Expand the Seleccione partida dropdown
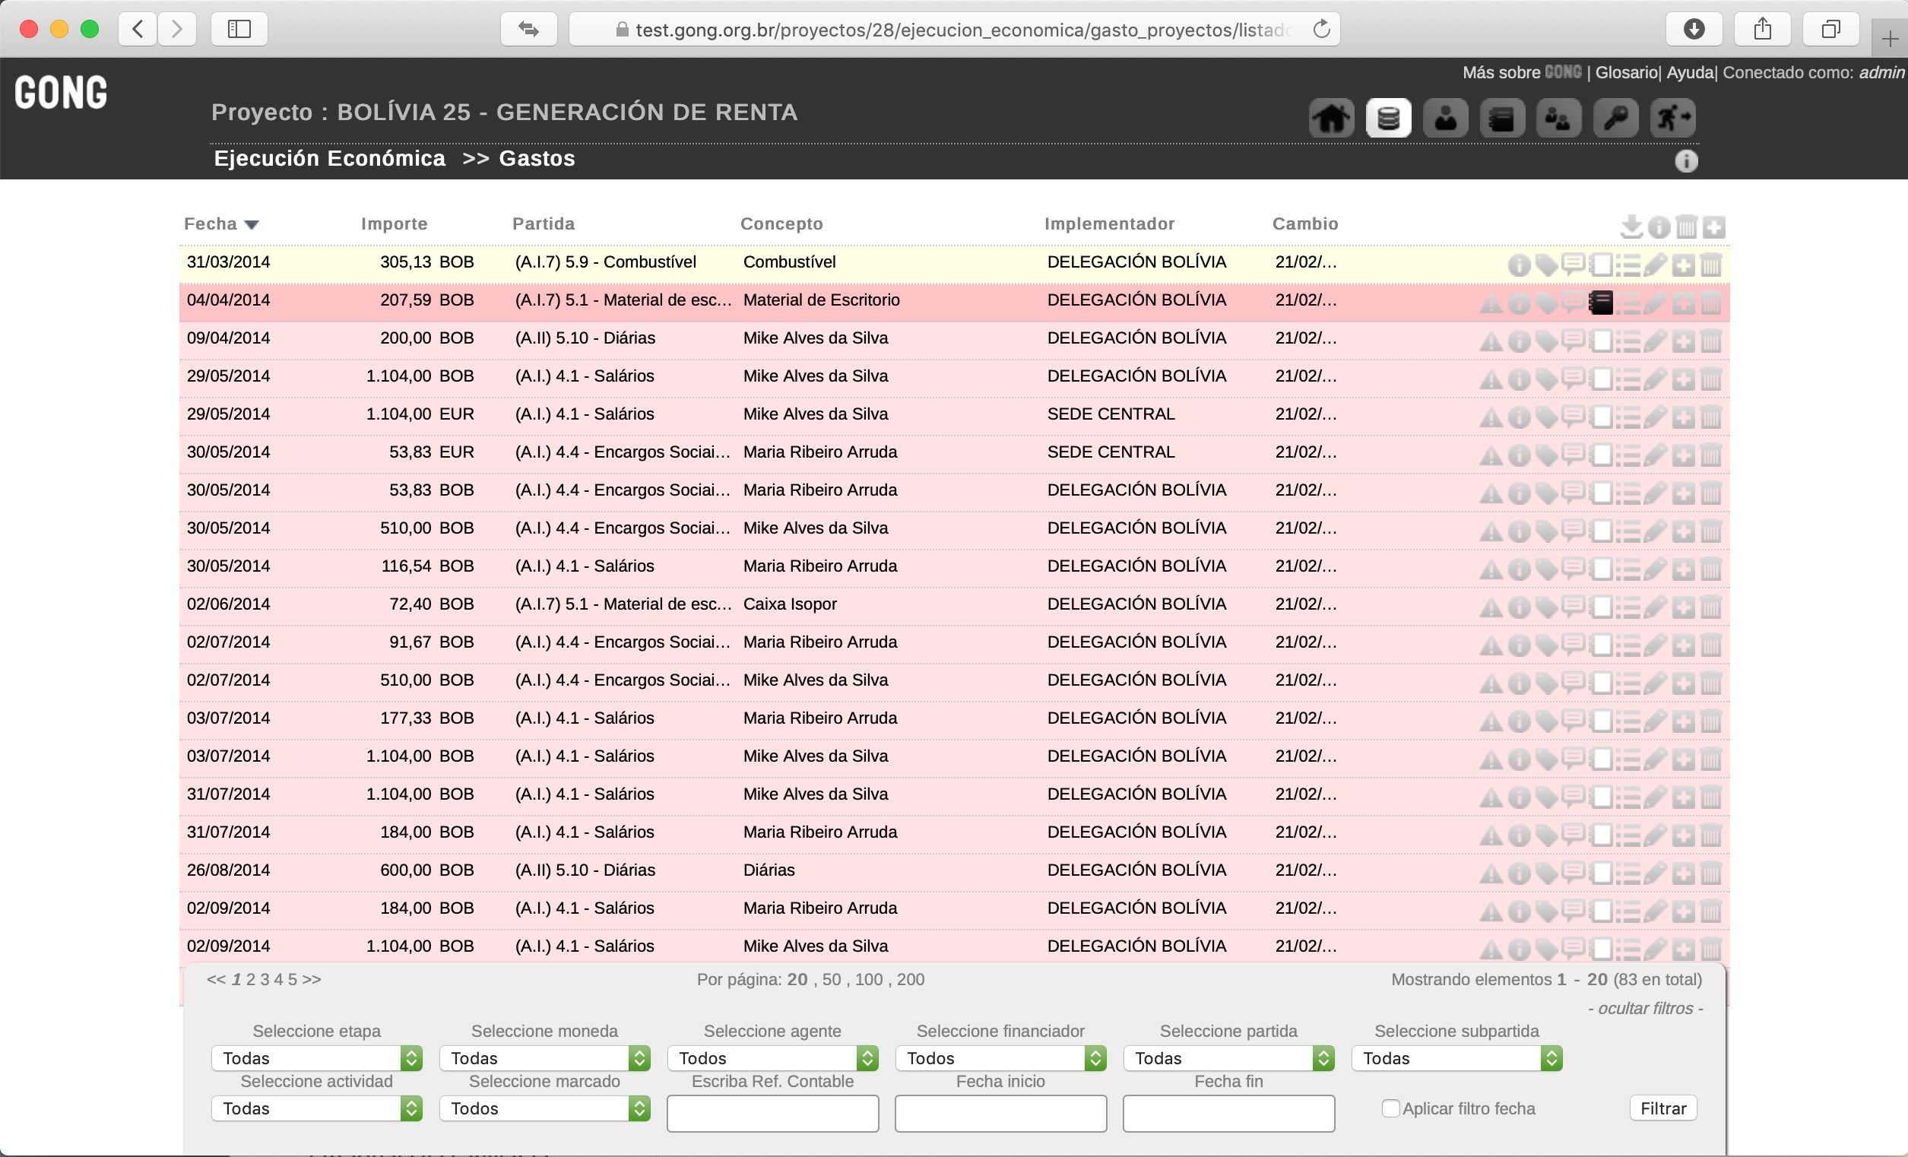Viewport: 1908px width, 1157px height. click(1228, 1058)
